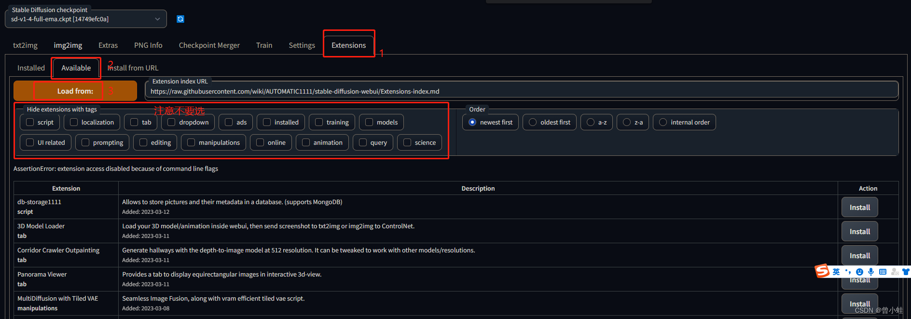911x319 pixels.
Task: Click the AssertionError message text
Action: tap(116, 169)
